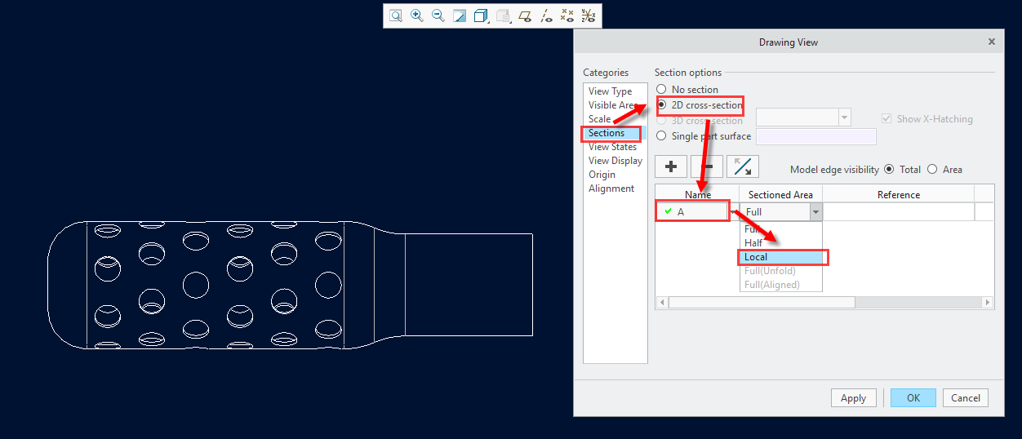The width and height of the screenshot is (1022, 439).
Task: Click the Reference cell for section A
Action: coord(898,212)
